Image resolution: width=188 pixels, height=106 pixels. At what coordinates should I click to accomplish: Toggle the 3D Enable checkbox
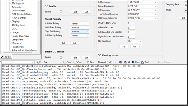61,12
